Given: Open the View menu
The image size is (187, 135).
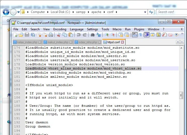Looking at the screenshot, I should (46, 29).
